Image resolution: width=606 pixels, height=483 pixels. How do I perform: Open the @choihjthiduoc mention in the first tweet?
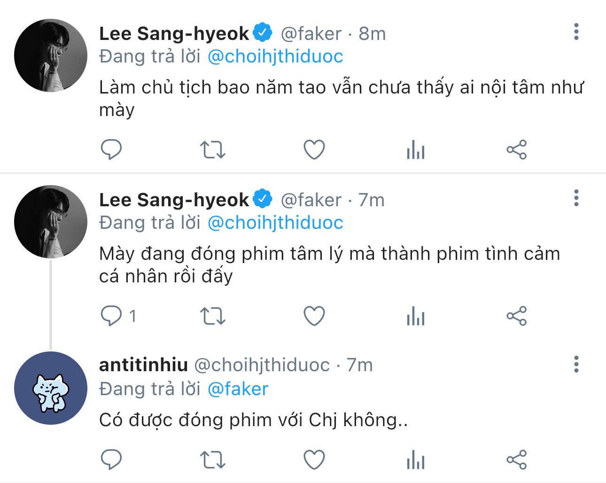pos(275,56)
